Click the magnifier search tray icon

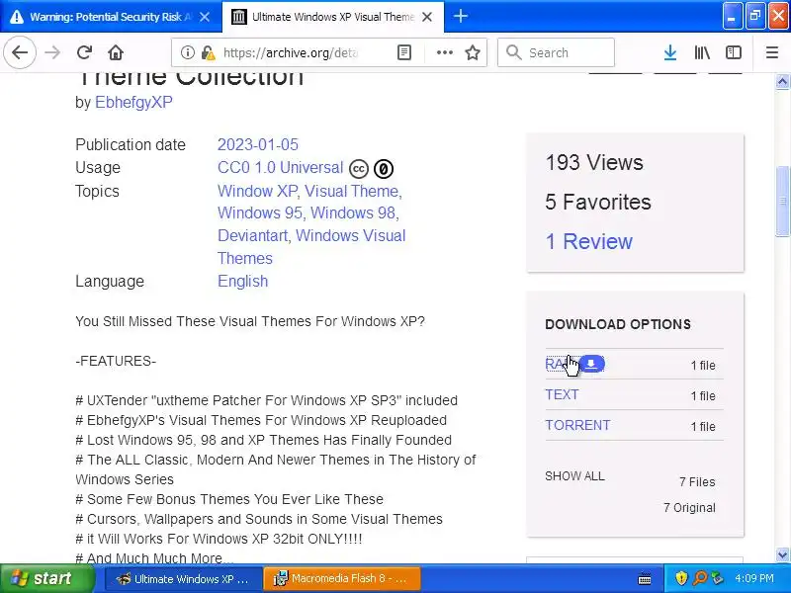pyautogui.click(x=700, y=578)
